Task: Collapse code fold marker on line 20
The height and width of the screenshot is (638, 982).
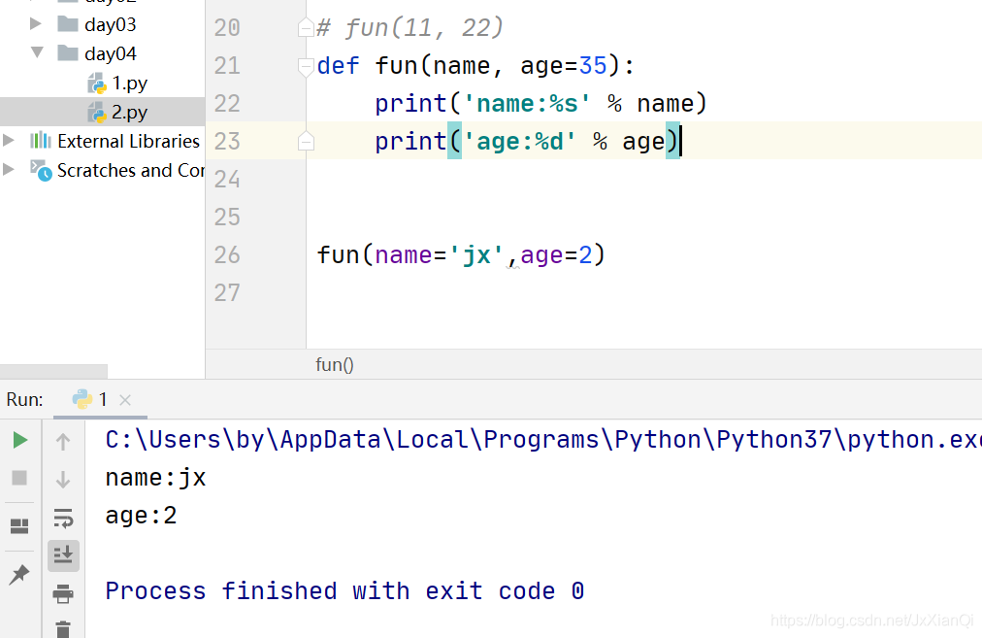Action: click(306, 27)
